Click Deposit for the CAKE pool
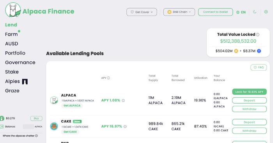Viewport: 273px width, 143px height. (x=249, y=122)
